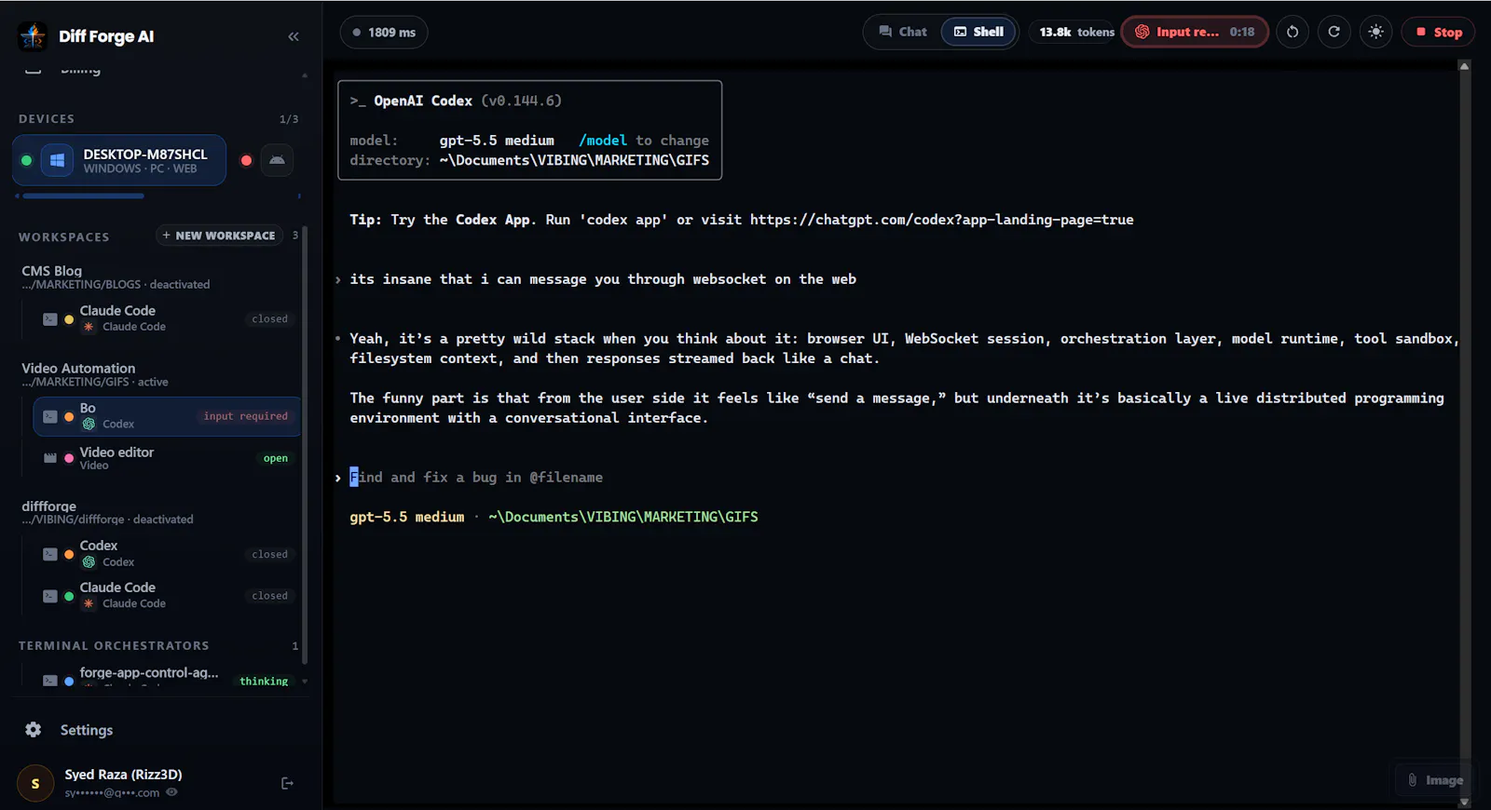The width and height of the screenshot is (1491, 810).
Task: Click the terminal icon beside diffforge Claude Code
Action: 50,596
